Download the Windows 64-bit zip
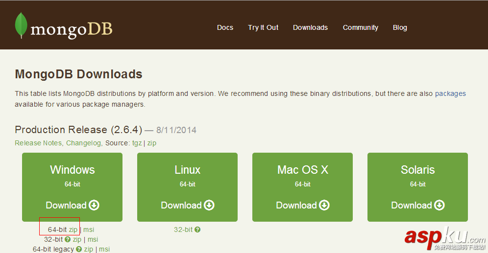 pos(73,230)
